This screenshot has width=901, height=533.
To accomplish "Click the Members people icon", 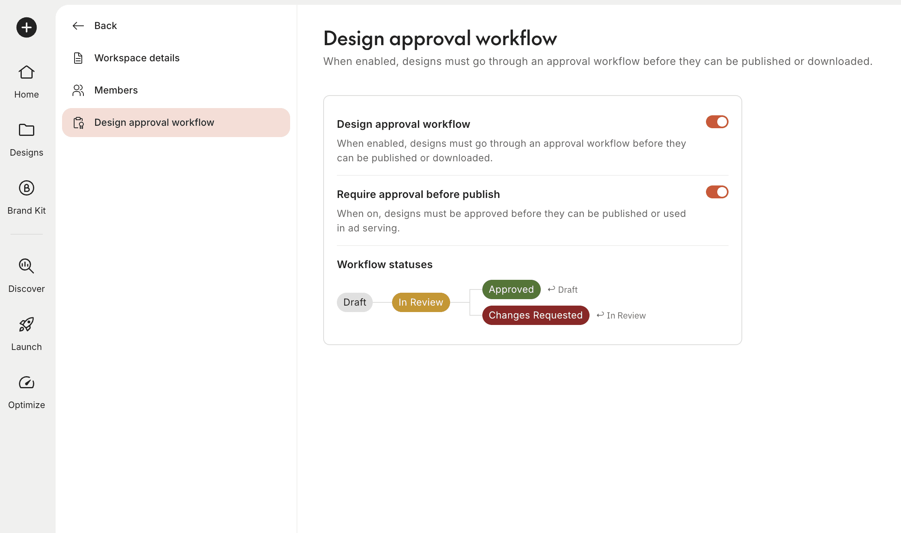I will [78, 90].
